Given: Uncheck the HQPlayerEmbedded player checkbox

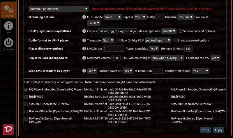Looking at the screenshot, I should [x=26, y=90].
